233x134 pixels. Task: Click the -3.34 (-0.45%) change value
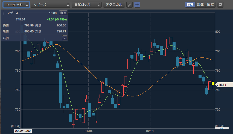click(x=57, y=19)
